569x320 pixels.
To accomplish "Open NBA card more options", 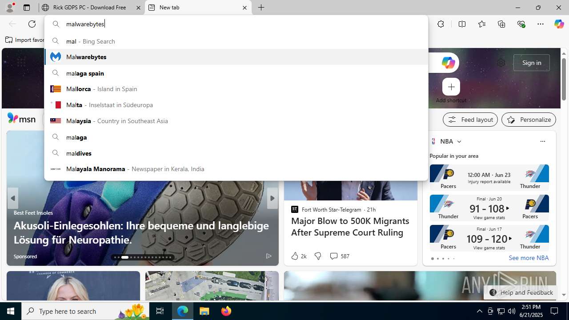I will click(x=542, y=141).
